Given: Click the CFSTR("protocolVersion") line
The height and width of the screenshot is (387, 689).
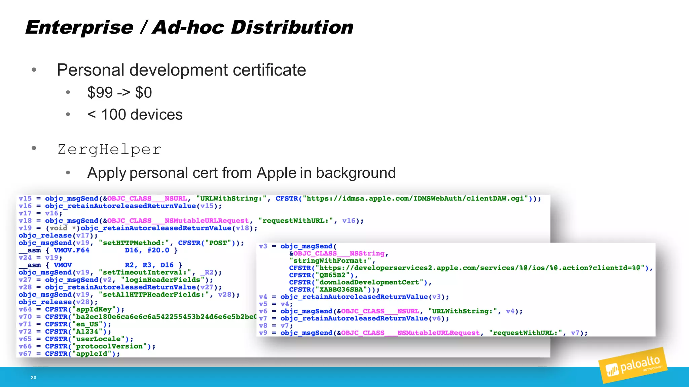Looking at the screenshot, I should (87, 346).
